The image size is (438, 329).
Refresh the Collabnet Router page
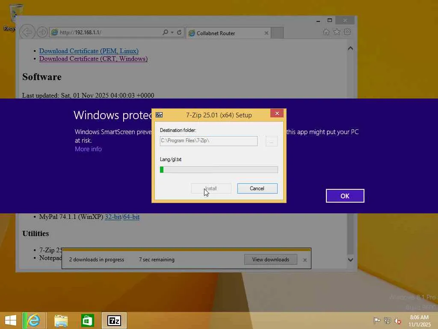click(x=179, y=32)
